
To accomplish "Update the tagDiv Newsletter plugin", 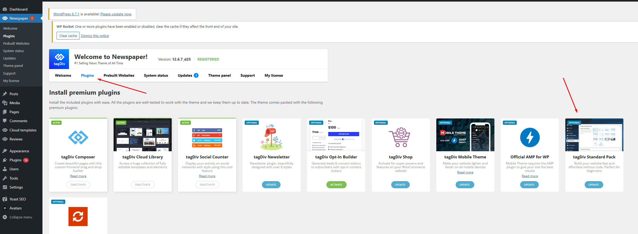I will tap(271, 185).
